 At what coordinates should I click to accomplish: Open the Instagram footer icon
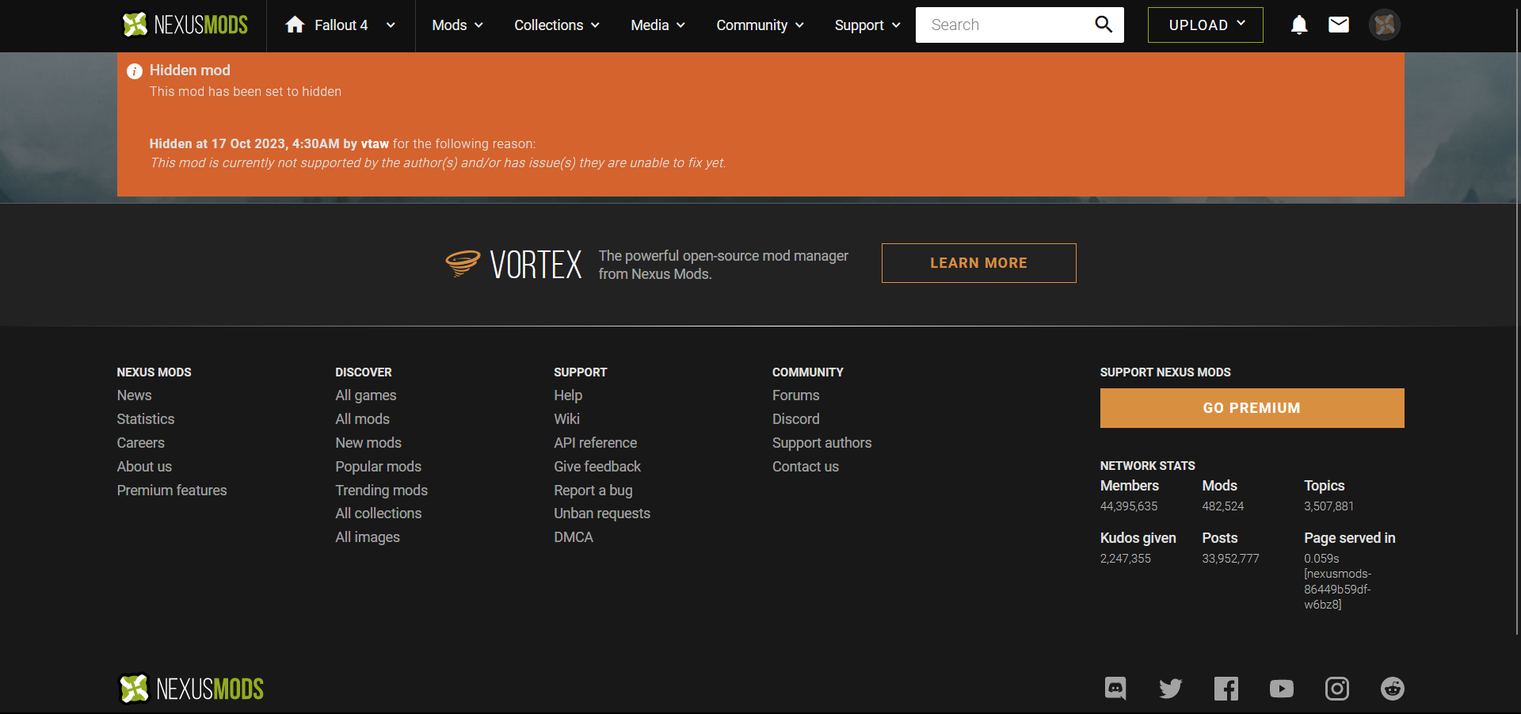[x=1337, y=688]
